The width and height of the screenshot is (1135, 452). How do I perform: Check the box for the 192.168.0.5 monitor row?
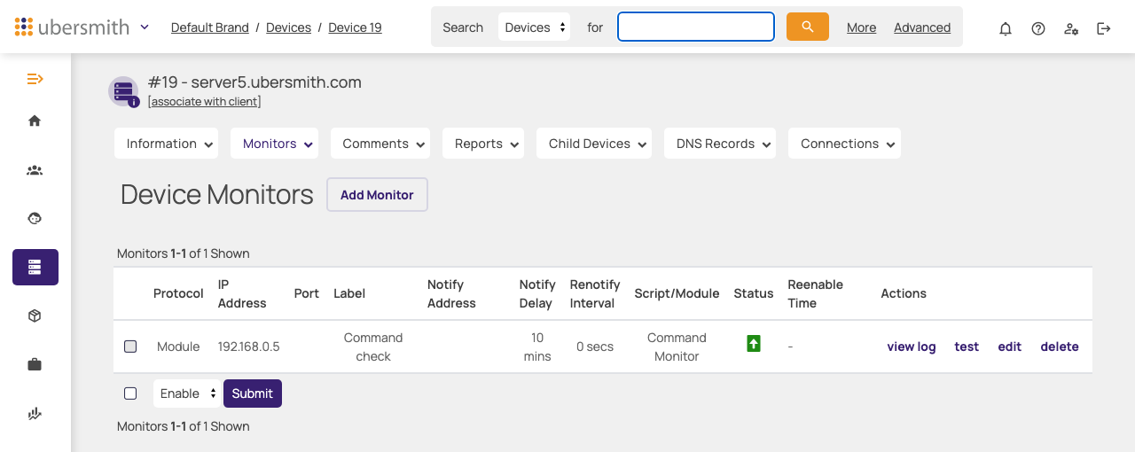pos(130,347)
